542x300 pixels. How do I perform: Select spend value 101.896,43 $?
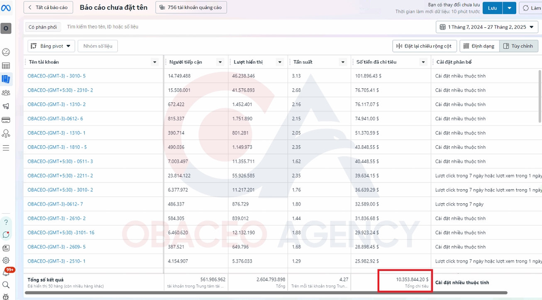[369, 76]
